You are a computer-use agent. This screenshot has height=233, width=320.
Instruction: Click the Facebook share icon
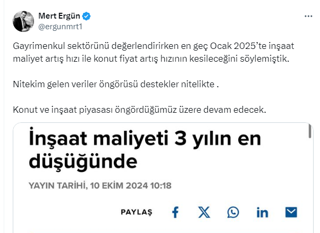click(175, 212)
